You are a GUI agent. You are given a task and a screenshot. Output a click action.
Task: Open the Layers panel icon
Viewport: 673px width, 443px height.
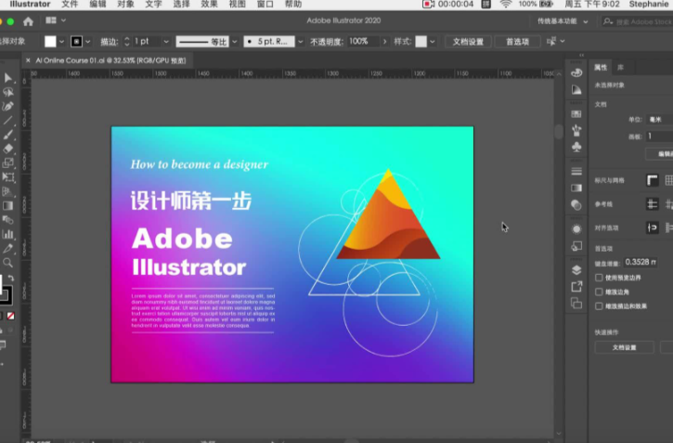pos(576,270)
